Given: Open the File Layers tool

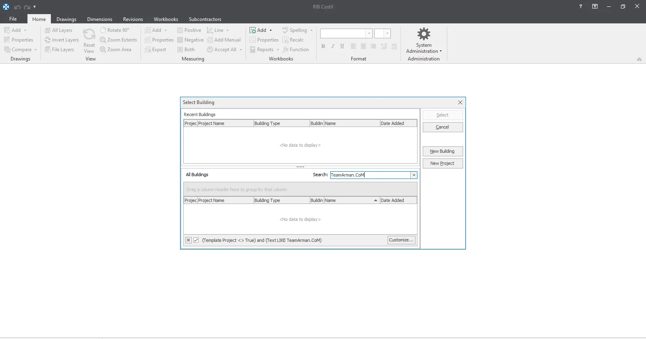Looking at the screenshot, I should coord(59,50).
